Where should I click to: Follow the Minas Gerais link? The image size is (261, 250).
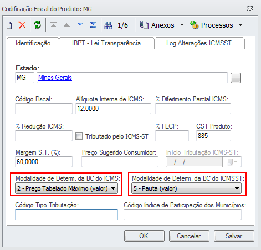55,78
